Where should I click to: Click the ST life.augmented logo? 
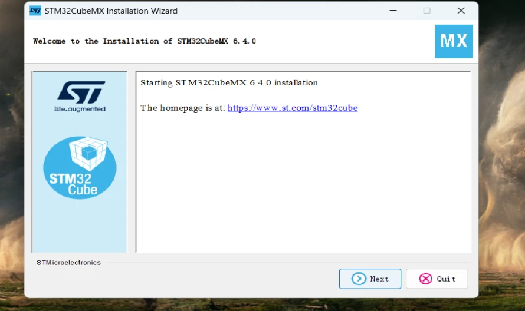coord(80,96)
